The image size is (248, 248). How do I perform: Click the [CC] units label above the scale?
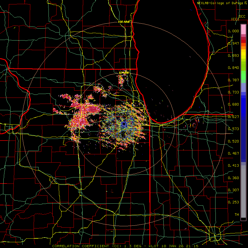[x=235, y=19]
